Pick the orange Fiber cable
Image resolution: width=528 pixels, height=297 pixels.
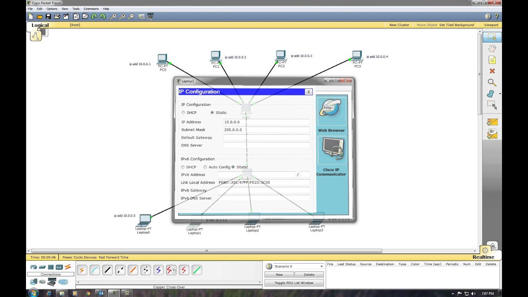point(133,270)
